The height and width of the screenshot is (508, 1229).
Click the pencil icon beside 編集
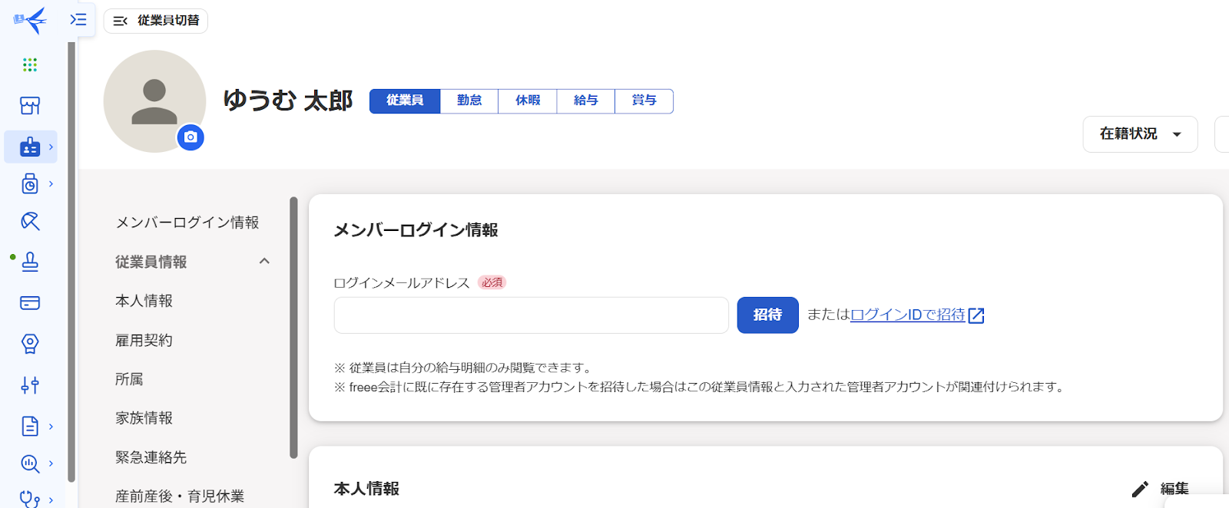tap(1140, 489)
